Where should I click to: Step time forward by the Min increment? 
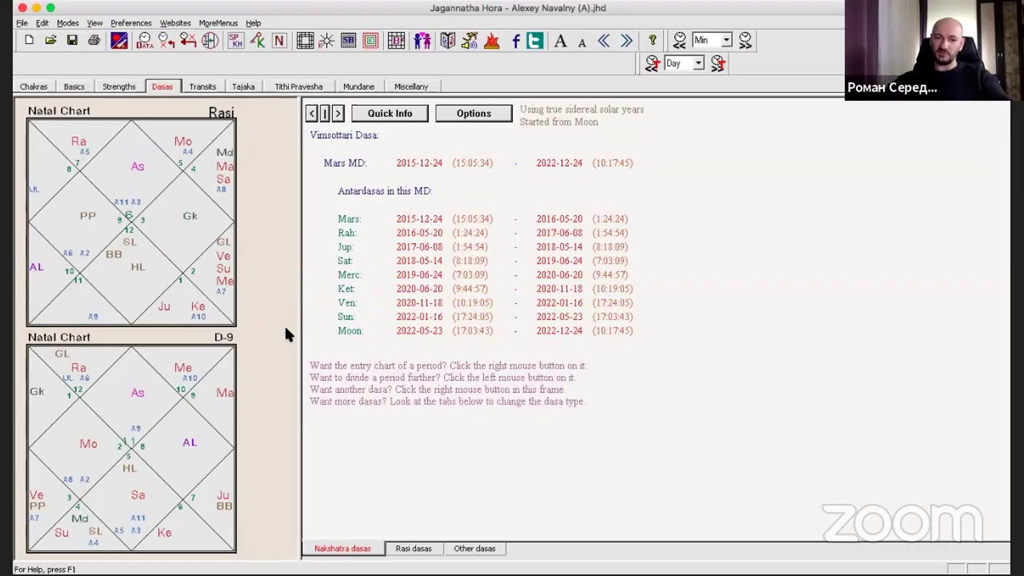click(745, 40)
